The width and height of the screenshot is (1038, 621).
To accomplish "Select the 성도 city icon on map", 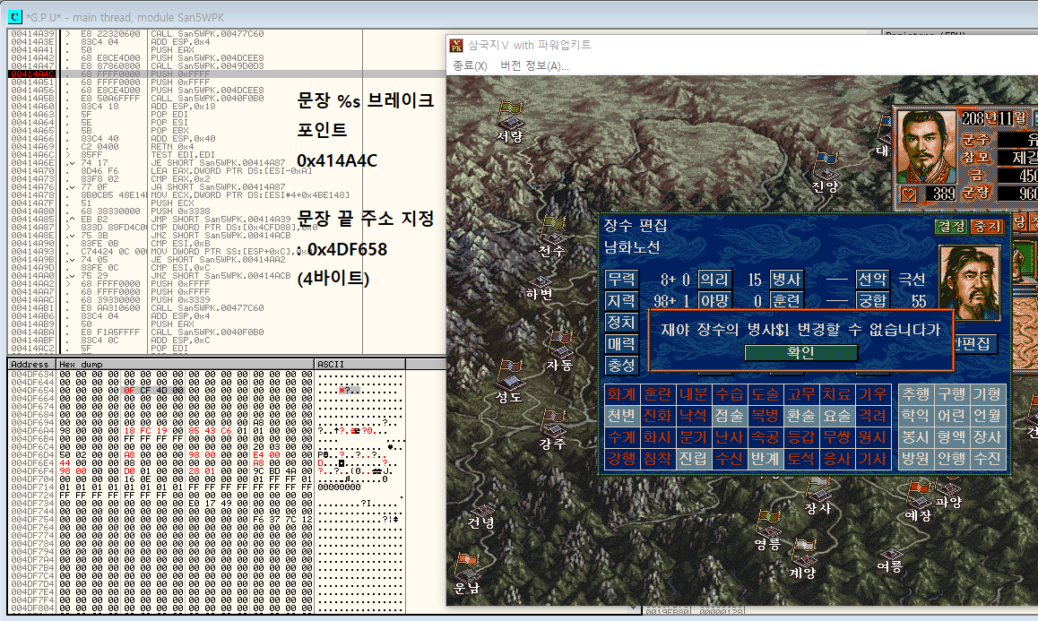I will click(511, 374).
